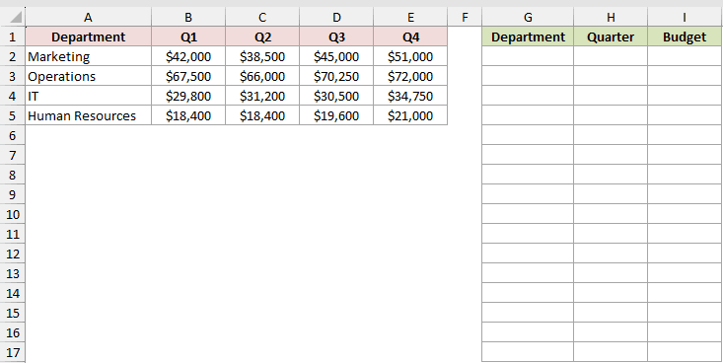Select the $30,500 cell
Screen dimensions: 723x363
click(336, 96)
